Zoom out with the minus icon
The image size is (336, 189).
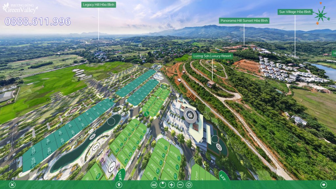click(180, 185)
